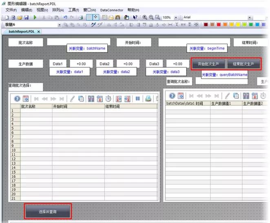Toggle the snap-to-grid button
This screenshot has width=270, height=223.
95,17
